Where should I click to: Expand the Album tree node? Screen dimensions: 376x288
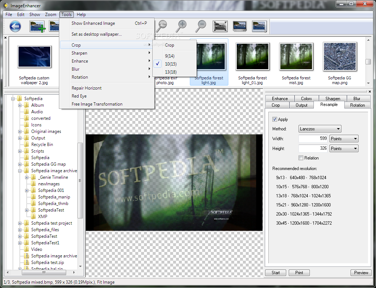(20, 105)
